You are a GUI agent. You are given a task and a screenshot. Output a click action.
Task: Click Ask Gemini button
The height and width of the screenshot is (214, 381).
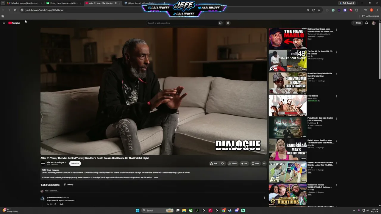point(346,3)
